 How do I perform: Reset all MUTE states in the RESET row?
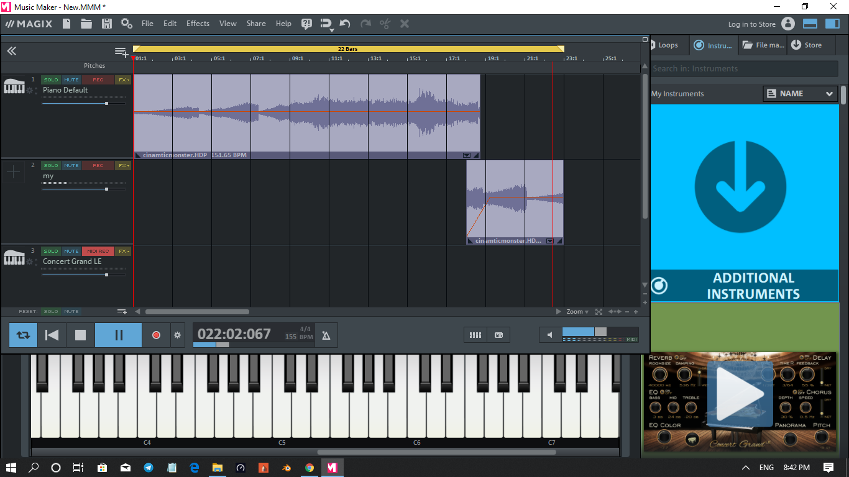[71, 311]
